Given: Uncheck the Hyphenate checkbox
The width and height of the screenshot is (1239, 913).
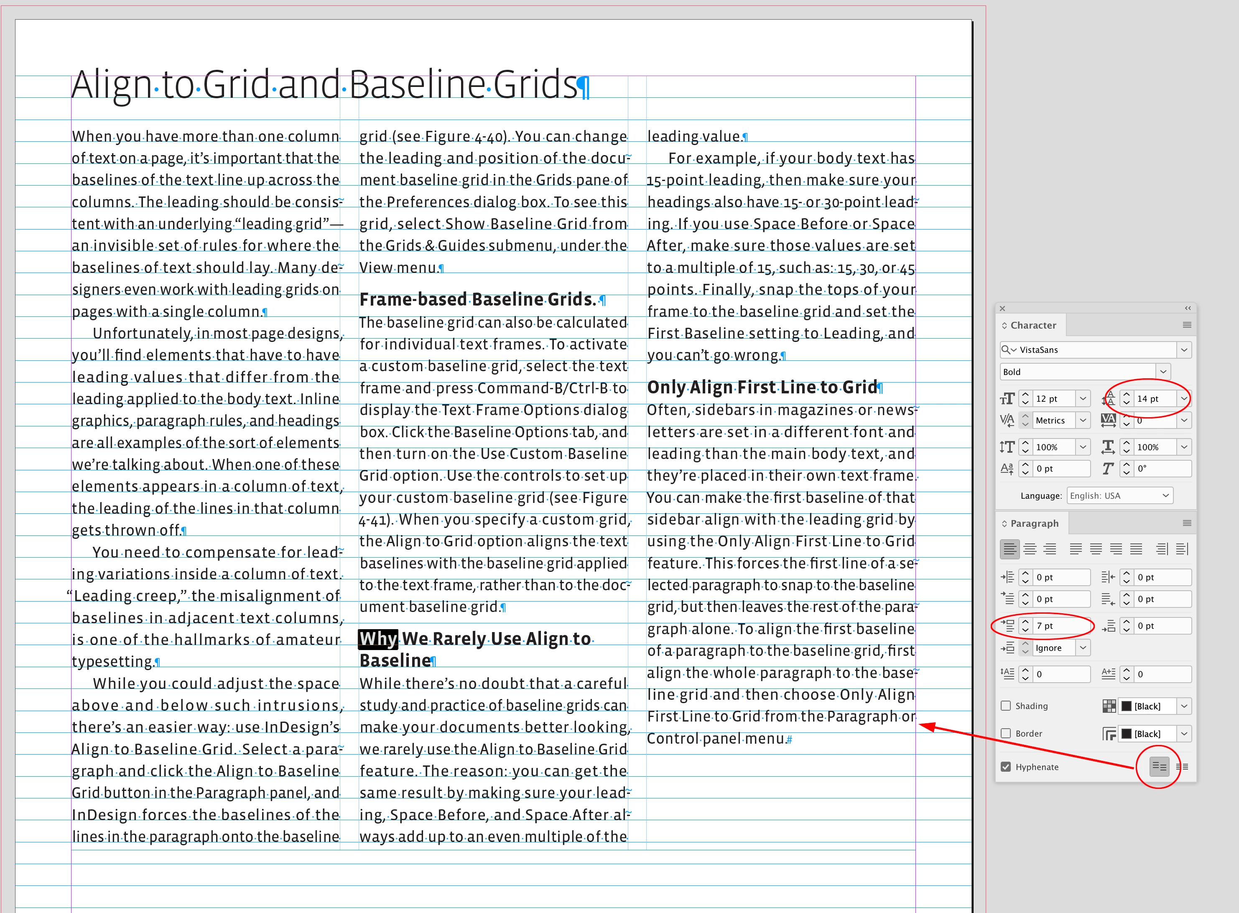Looking at the screenshot, I should (1006, 767).
